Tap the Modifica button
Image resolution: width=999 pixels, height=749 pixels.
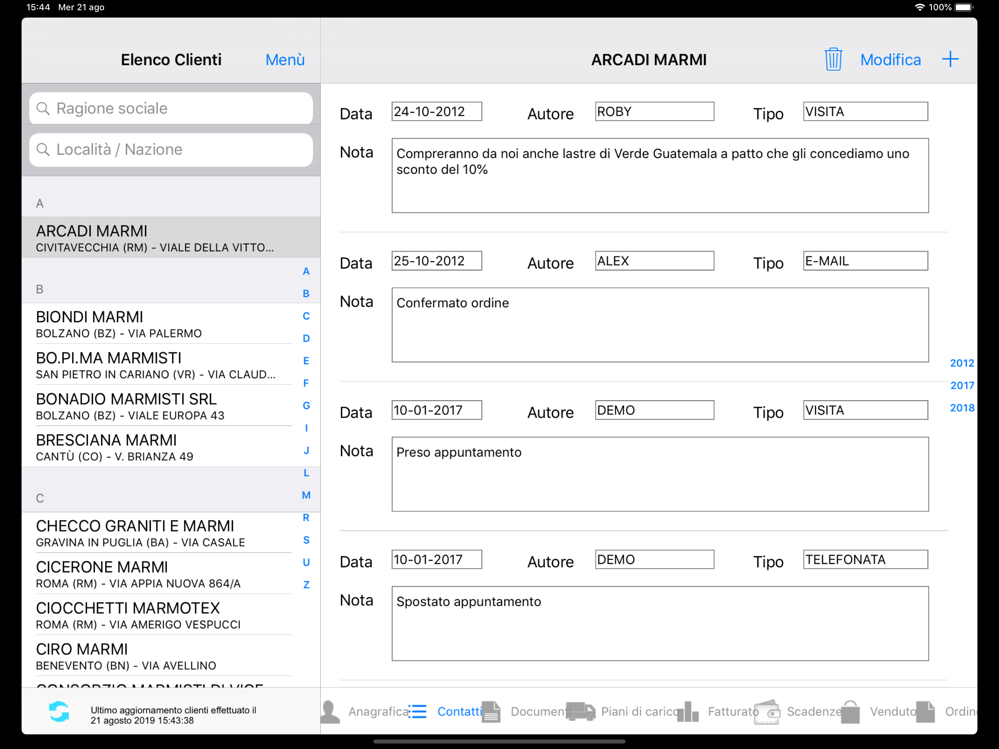pyautogui.click(x=890, y=60)
